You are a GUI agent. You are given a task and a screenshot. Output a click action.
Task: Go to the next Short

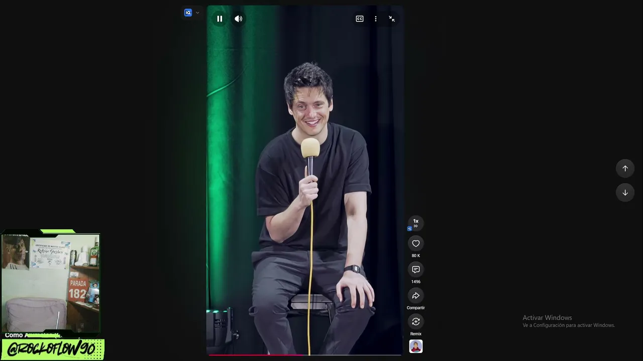[625, 193]
